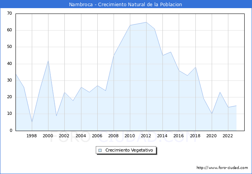This screenshot has height=174, width=252.
Task: Click the x-axis label 2010
Action: [x=130, y=136]
